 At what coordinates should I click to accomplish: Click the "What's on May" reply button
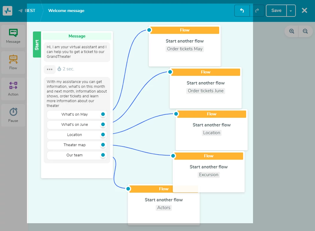tap(75, 114)
